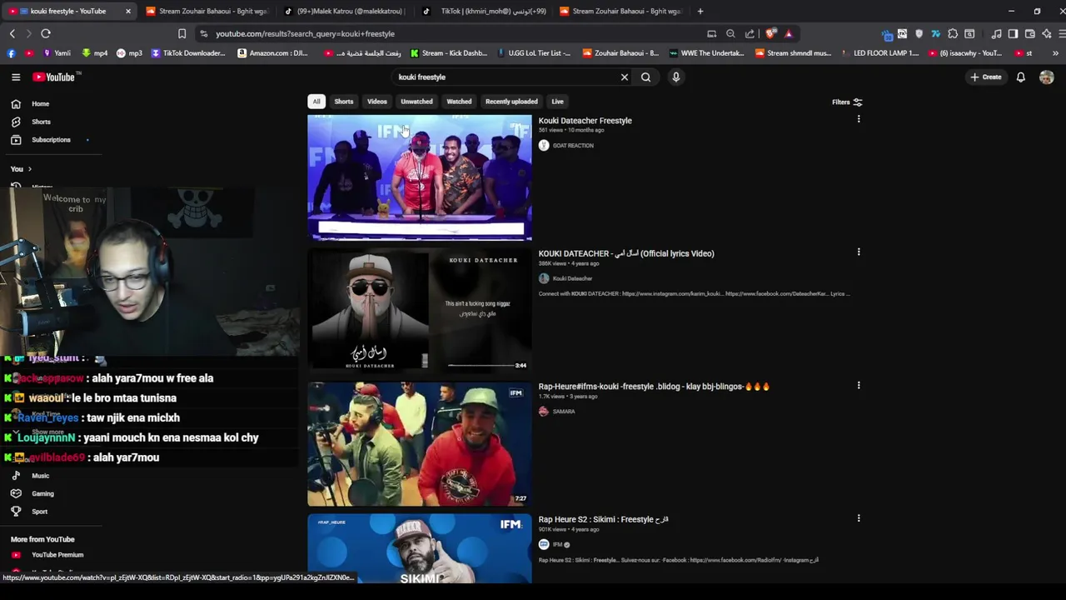This screenshot has height=600, width=1066.
Task: Select the All filter chip
Action: coord(316,102)
